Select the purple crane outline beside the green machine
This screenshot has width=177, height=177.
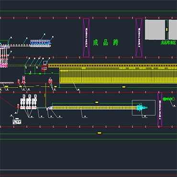tap(160, 110)
